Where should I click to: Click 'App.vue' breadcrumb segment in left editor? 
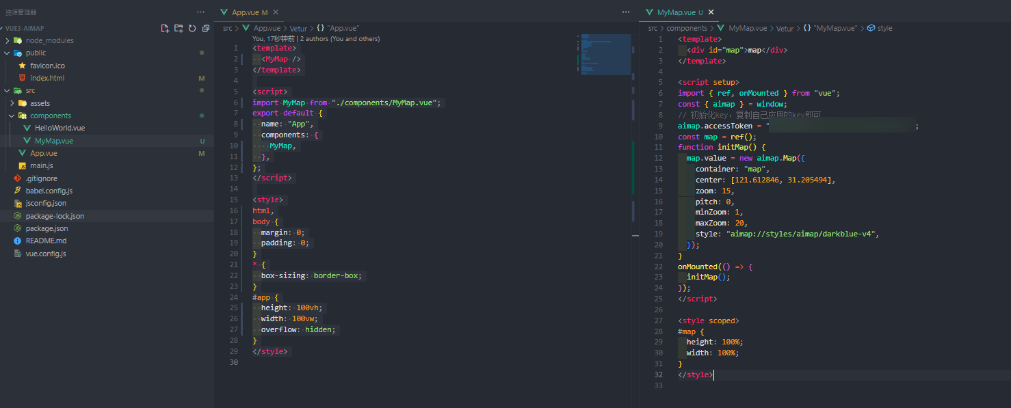(x=267, y=28)
